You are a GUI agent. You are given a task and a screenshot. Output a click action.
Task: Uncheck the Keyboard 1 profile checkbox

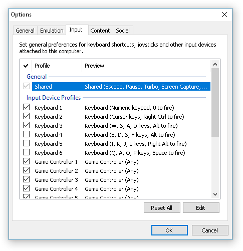click(x=27, y=107)
